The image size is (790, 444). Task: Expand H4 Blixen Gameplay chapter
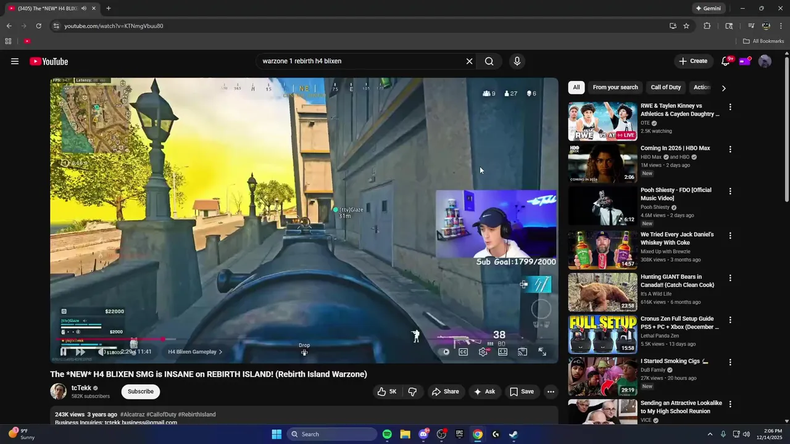(195, 352)
